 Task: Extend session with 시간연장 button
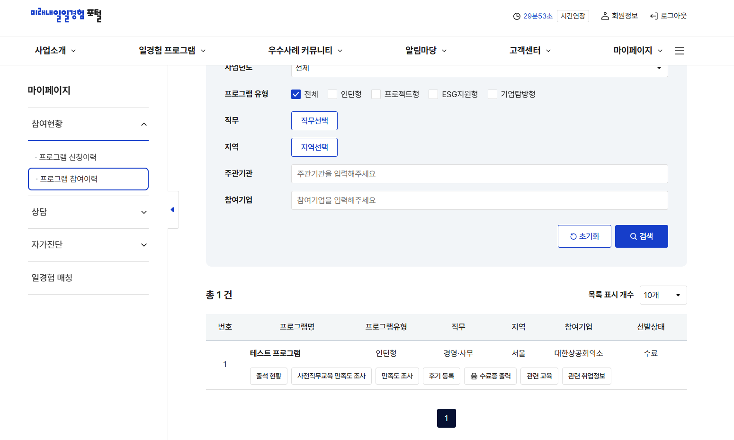coord(573,16)
